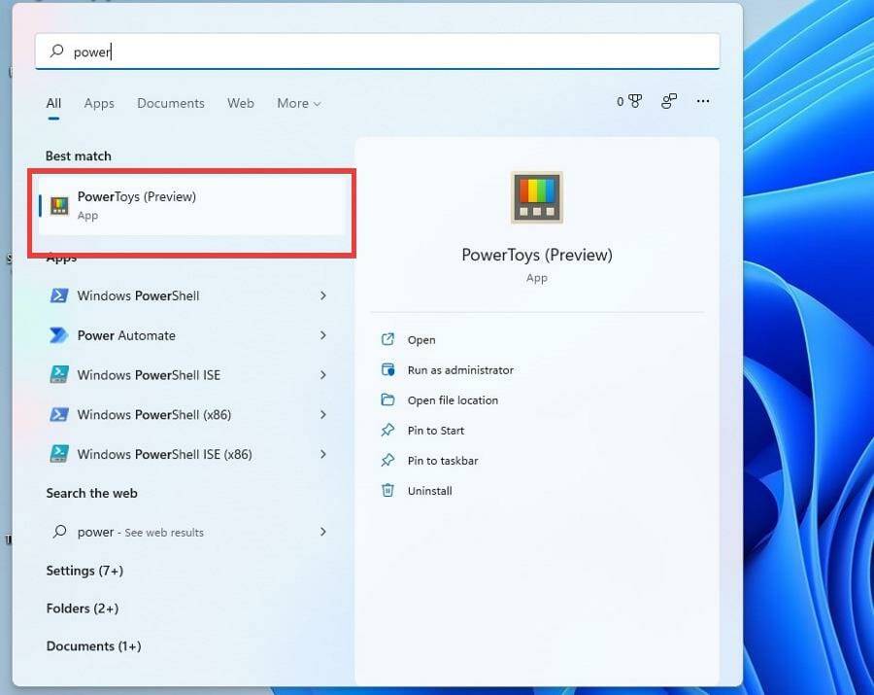Switch to the Documents search tab

(x=171, y=103)
